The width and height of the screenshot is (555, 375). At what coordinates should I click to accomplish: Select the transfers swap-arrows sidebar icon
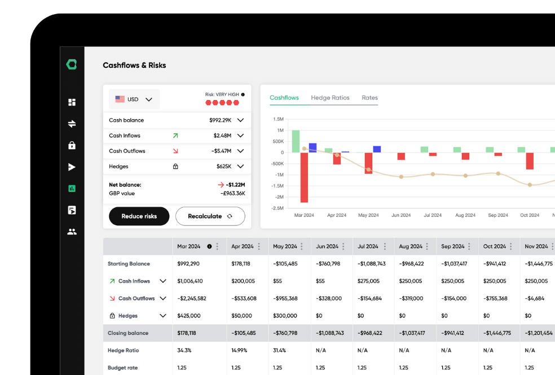(x=71, y=124)
